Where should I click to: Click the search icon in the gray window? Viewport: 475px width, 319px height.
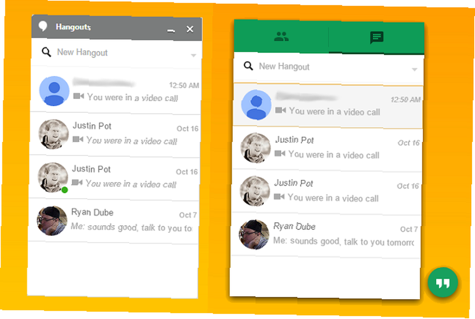point(46,52)
